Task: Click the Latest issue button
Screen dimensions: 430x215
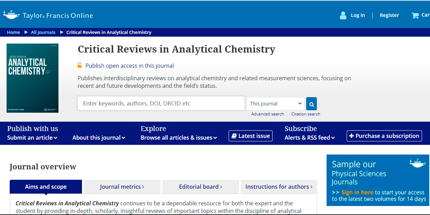Action: pos(250,136)
